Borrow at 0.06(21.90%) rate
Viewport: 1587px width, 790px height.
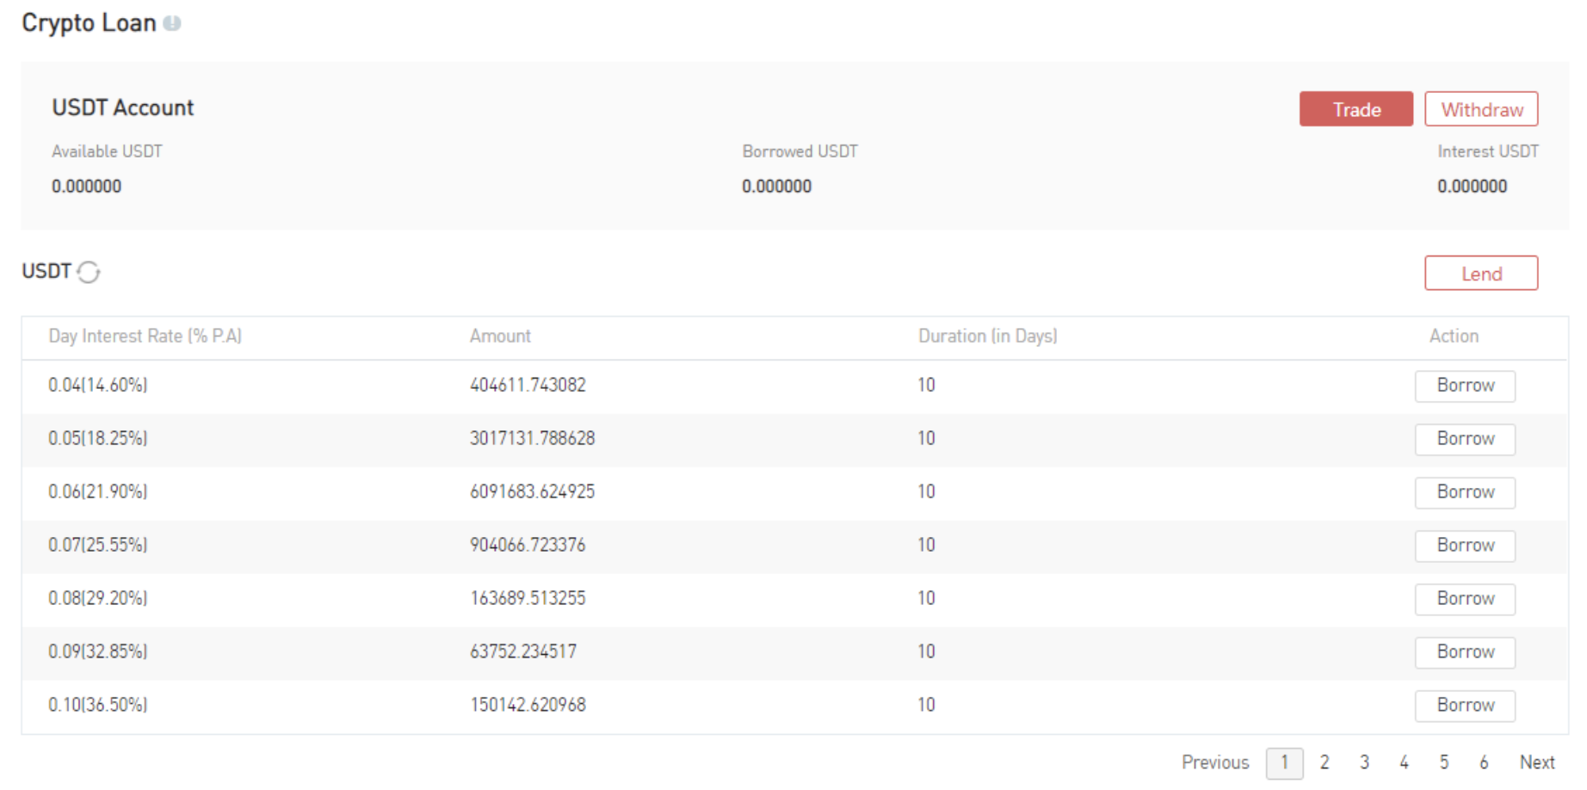(x=1465, y=492)
